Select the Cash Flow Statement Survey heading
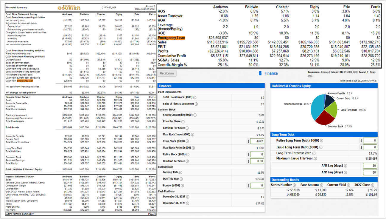Screen dimensions: 386x219 point(21,14)
